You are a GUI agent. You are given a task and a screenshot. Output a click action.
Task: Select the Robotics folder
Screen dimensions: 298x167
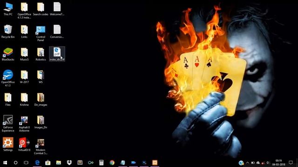(x=41, y=54)
